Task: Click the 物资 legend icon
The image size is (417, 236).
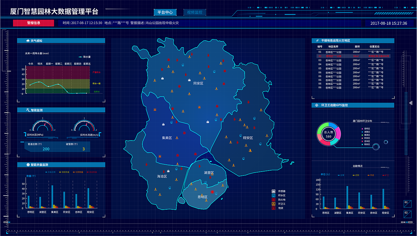Action: (x=273, y=208)
